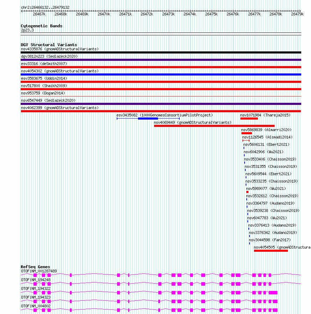Click the nsv3364797 (Audano2019) label
Image resolution: width=311 pixels, height=314 pixels.
(x=270, y=203)
